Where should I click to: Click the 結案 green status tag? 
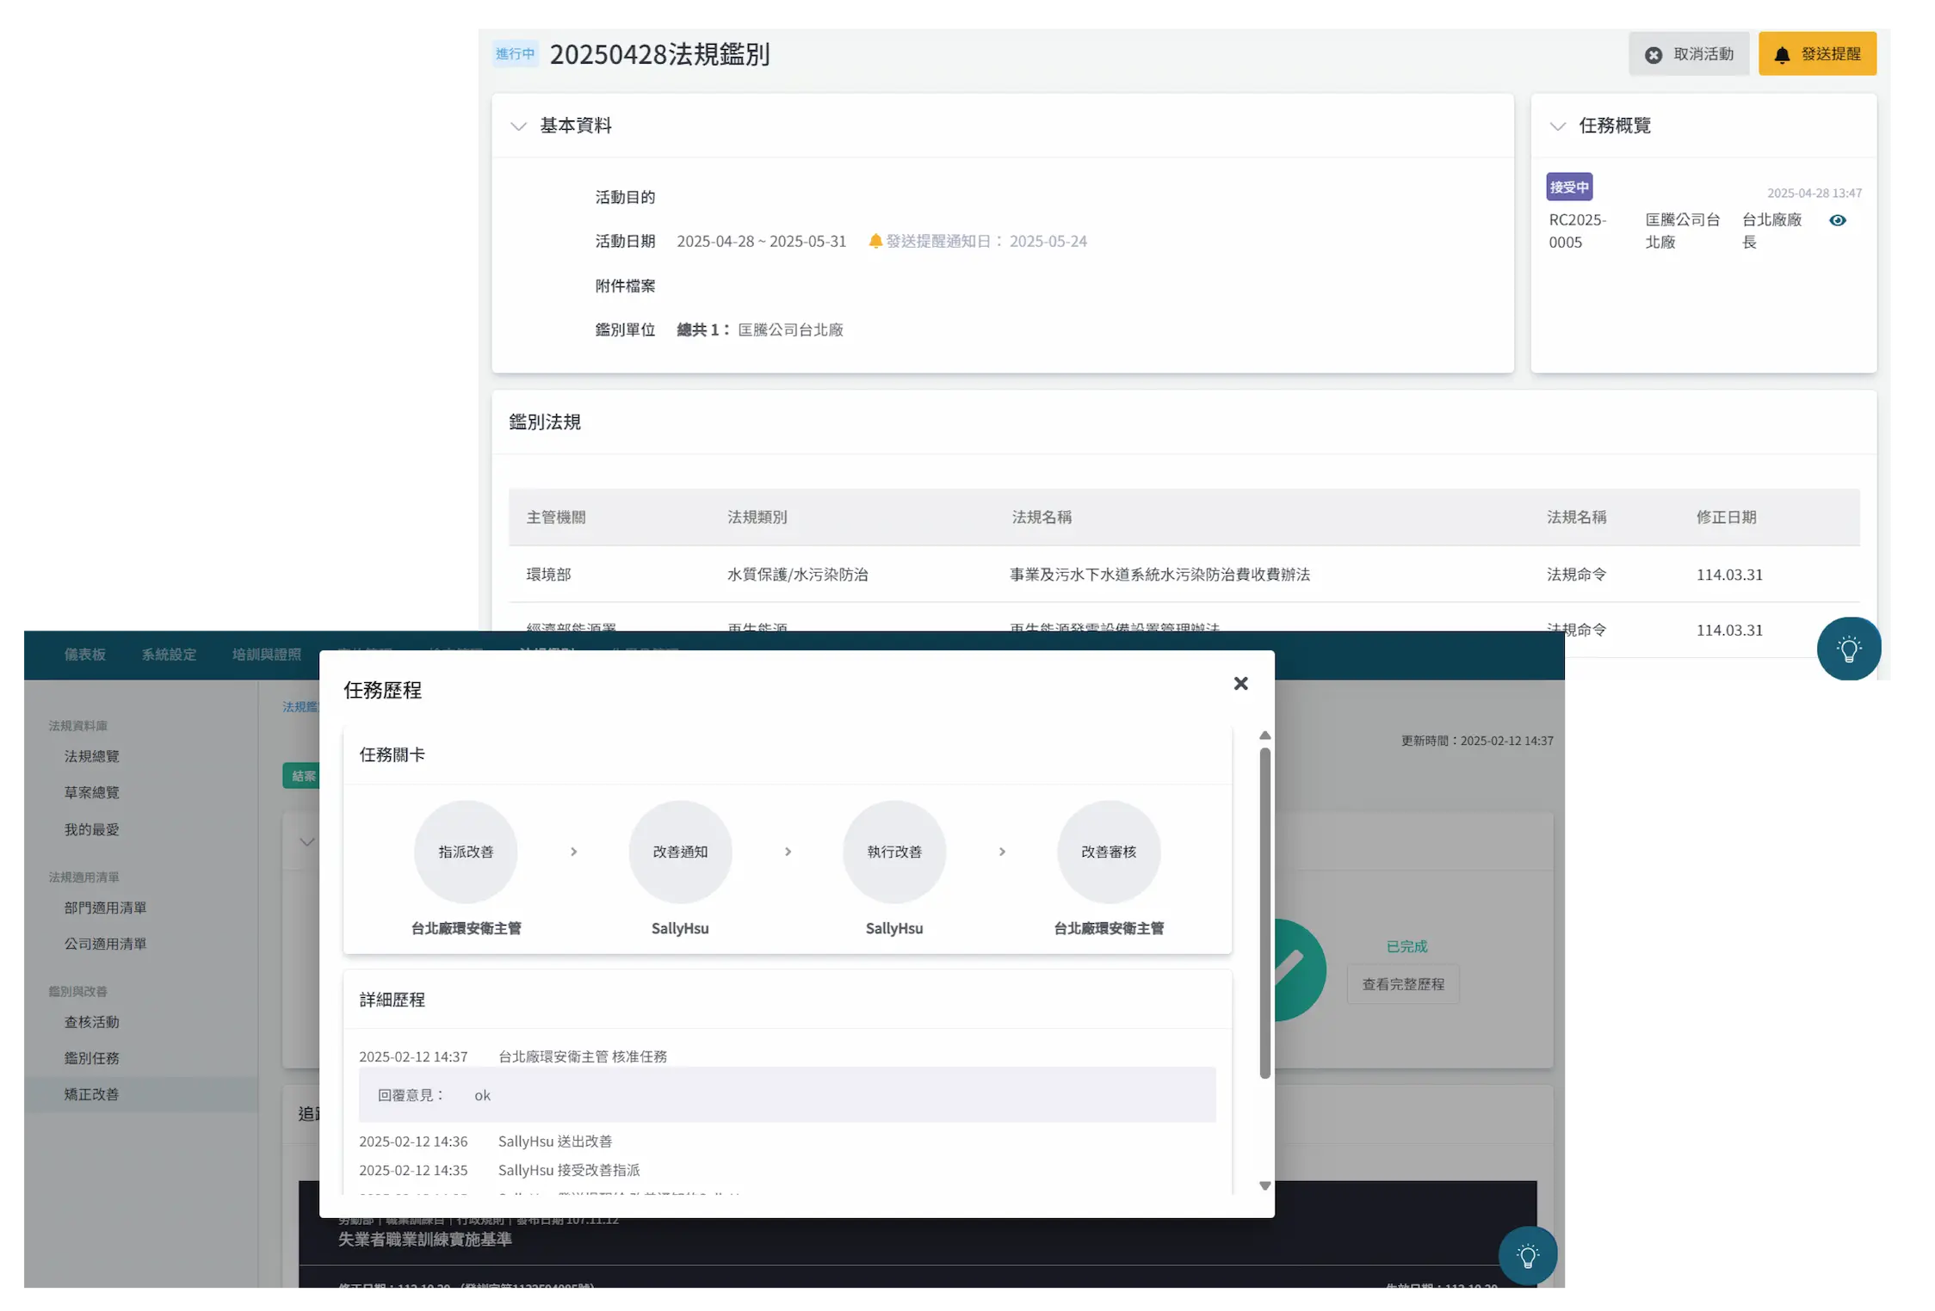pos(301,776)
